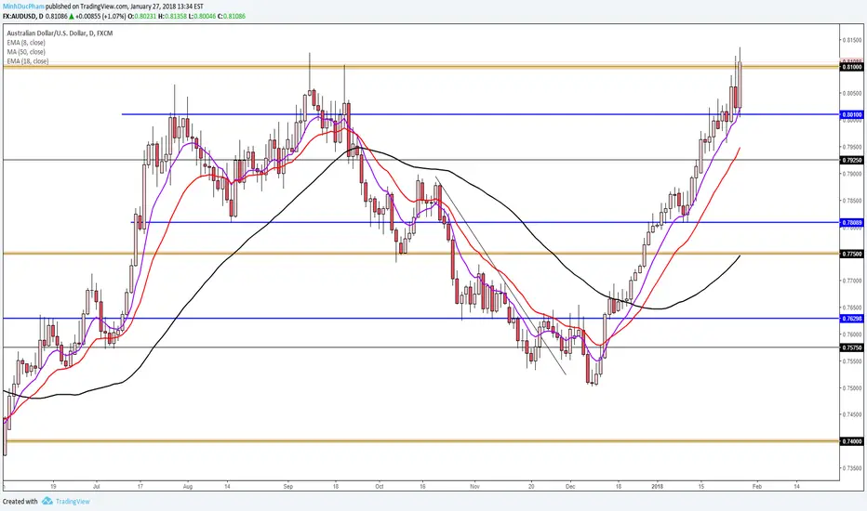The width and height of the screenshot is (867, 511).
Task: Click the Jul label on time axis
Action: [96, 487]
